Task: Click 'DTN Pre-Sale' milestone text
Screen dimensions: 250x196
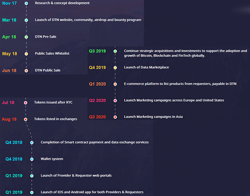Action: pos(46,37)
